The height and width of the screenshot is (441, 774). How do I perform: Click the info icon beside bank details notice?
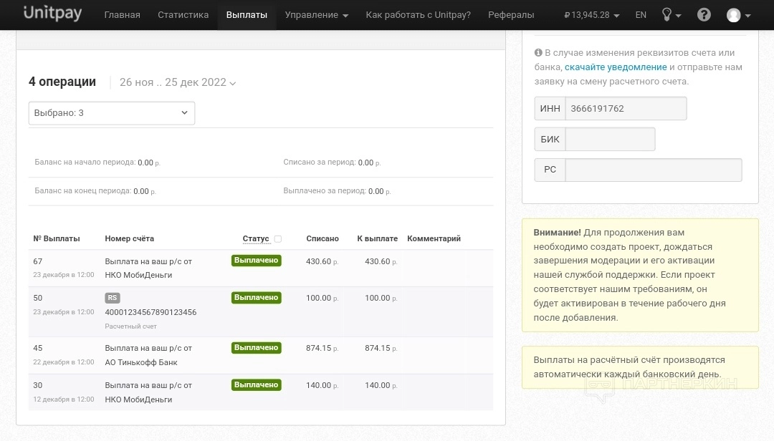(x=538, y=53)
